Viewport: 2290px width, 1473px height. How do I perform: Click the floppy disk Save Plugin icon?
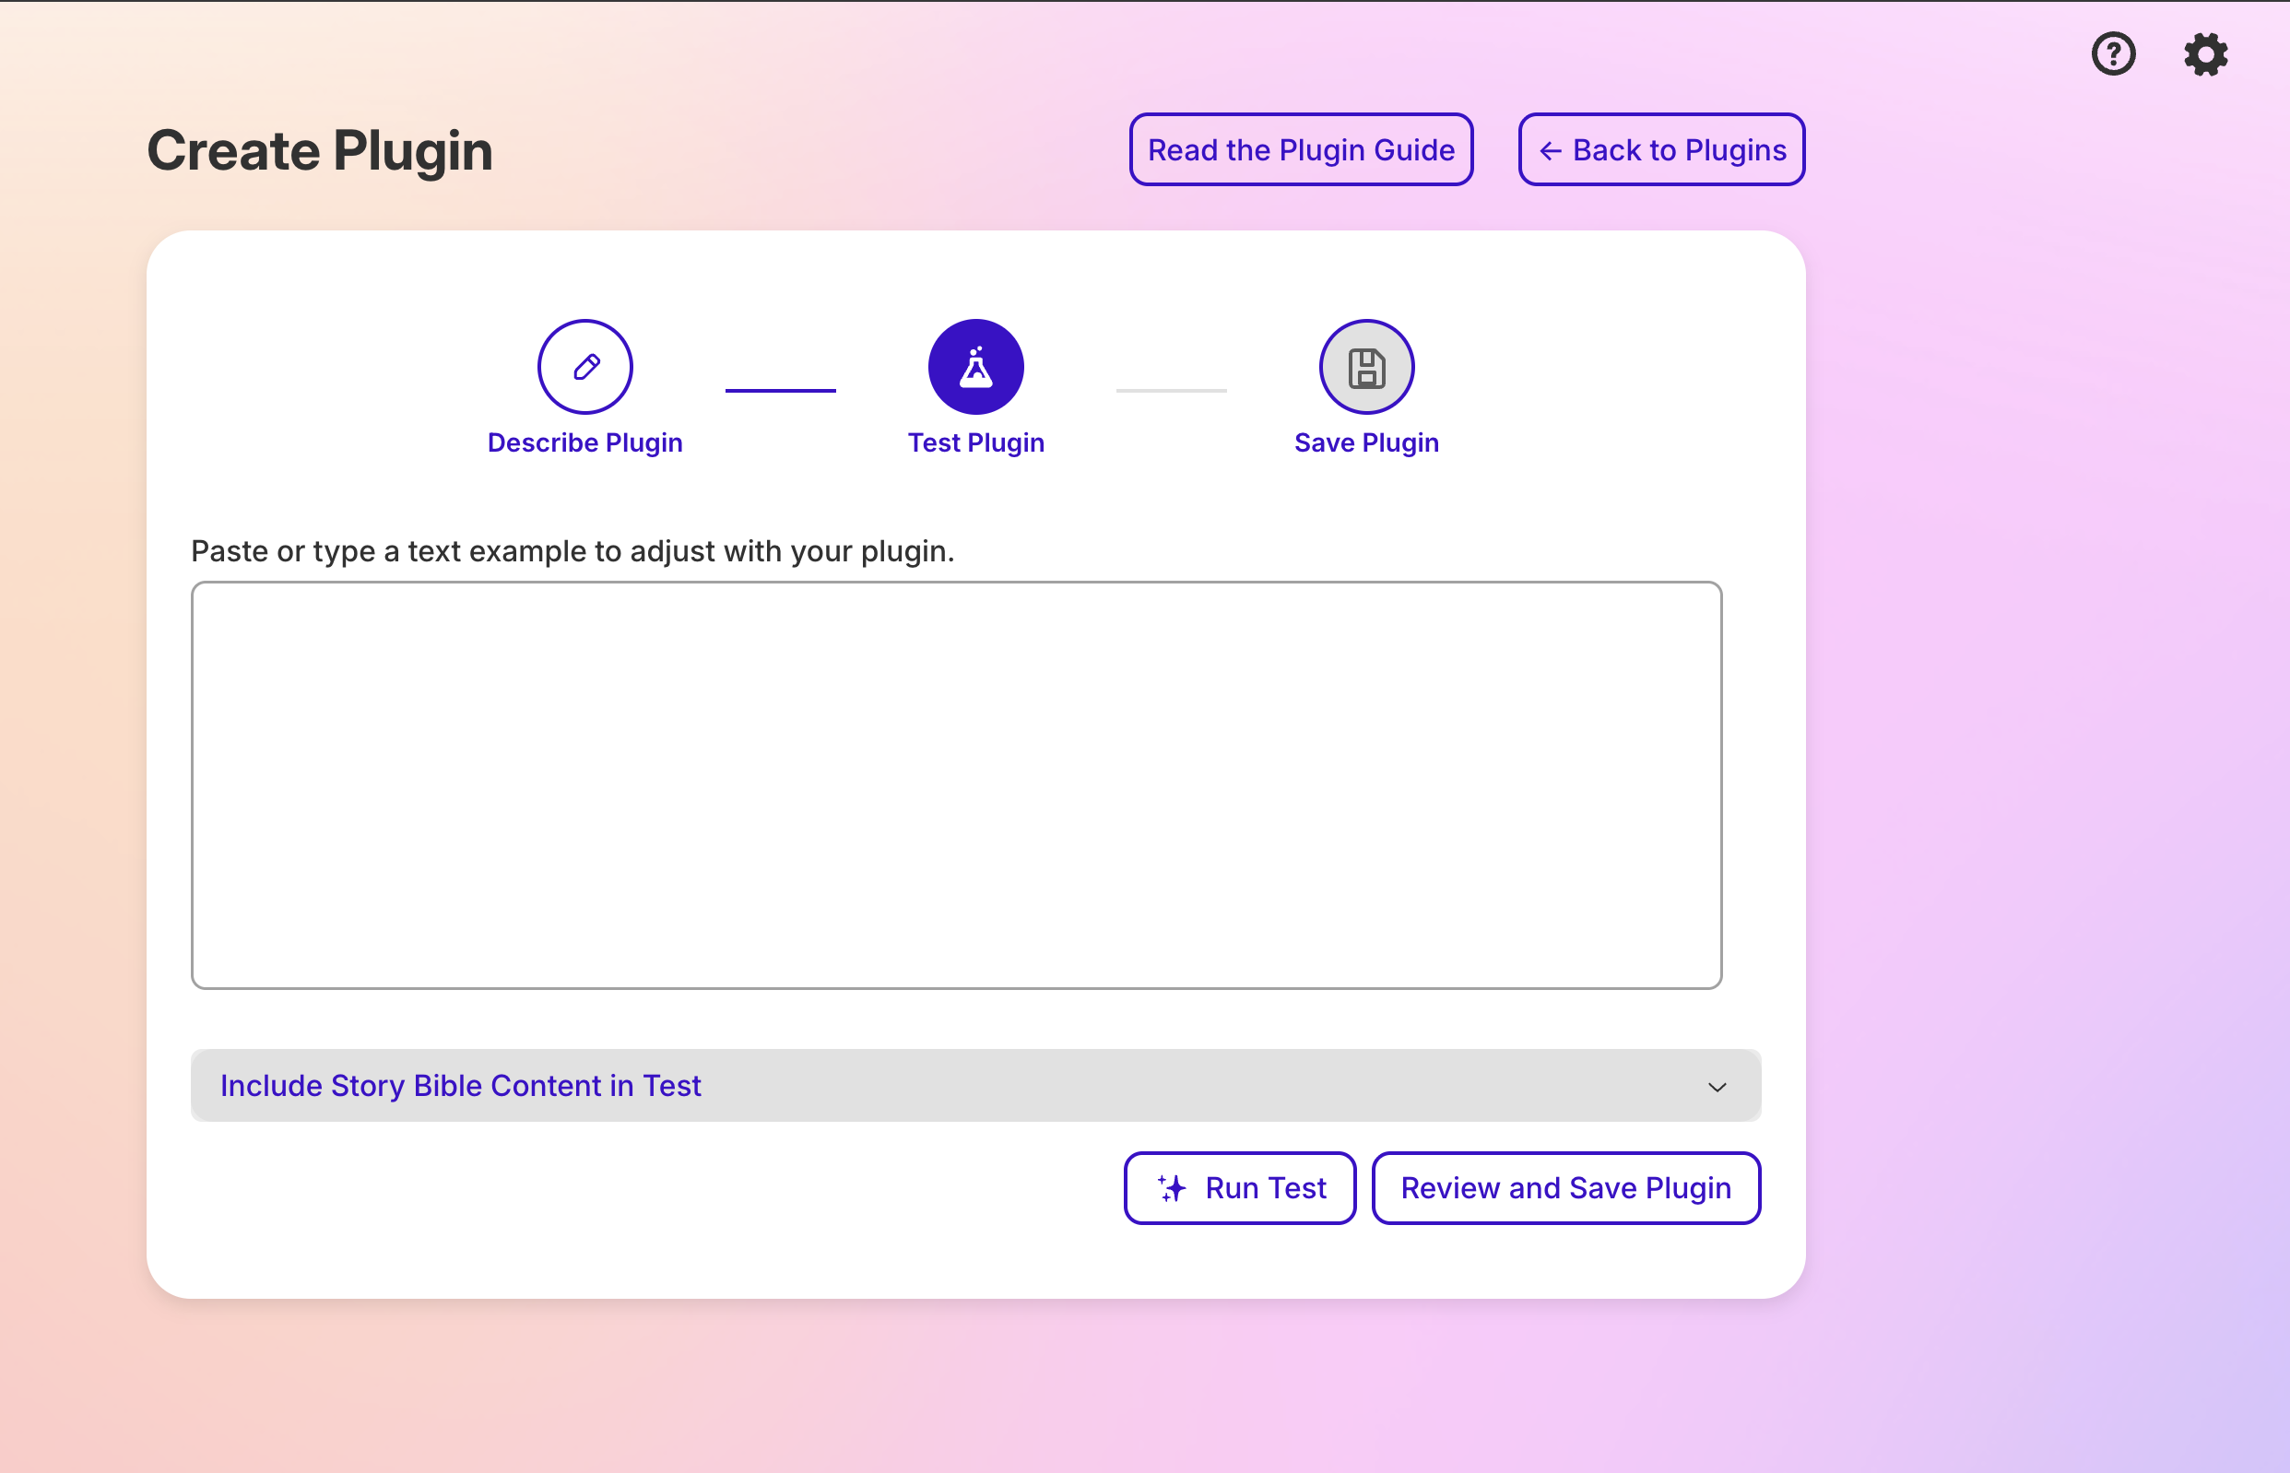1366,366
